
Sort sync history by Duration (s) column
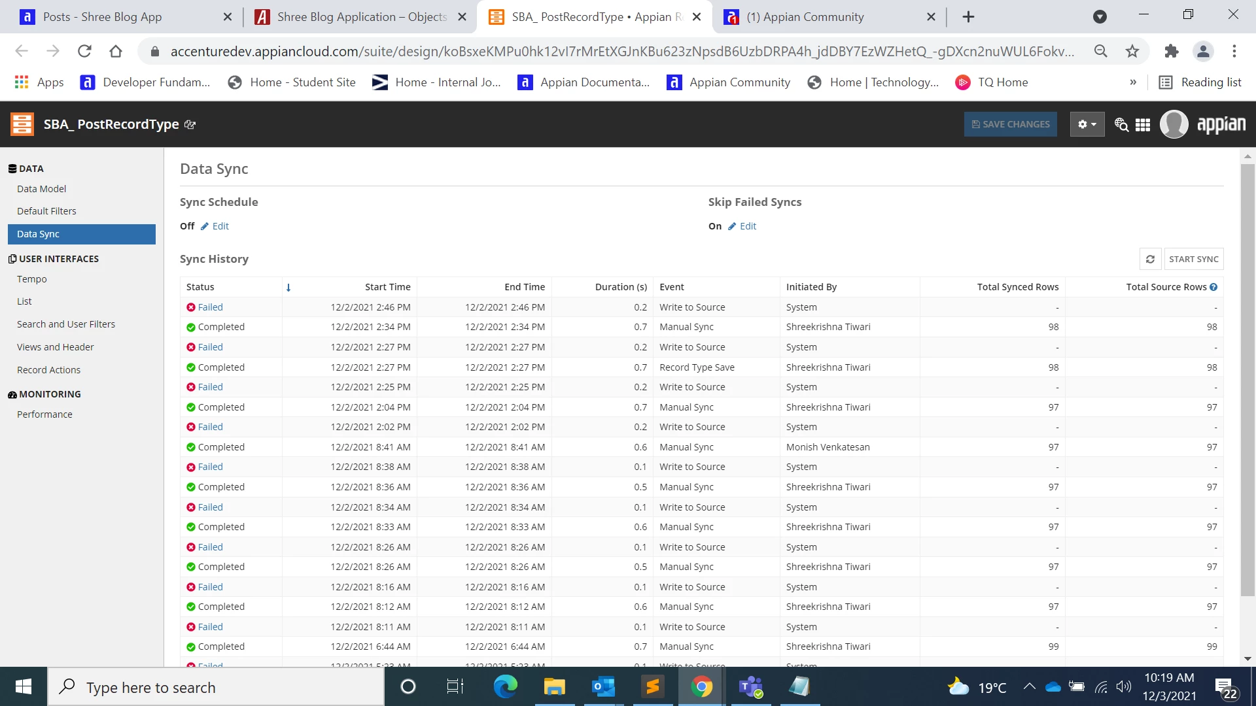coord(621,287)
